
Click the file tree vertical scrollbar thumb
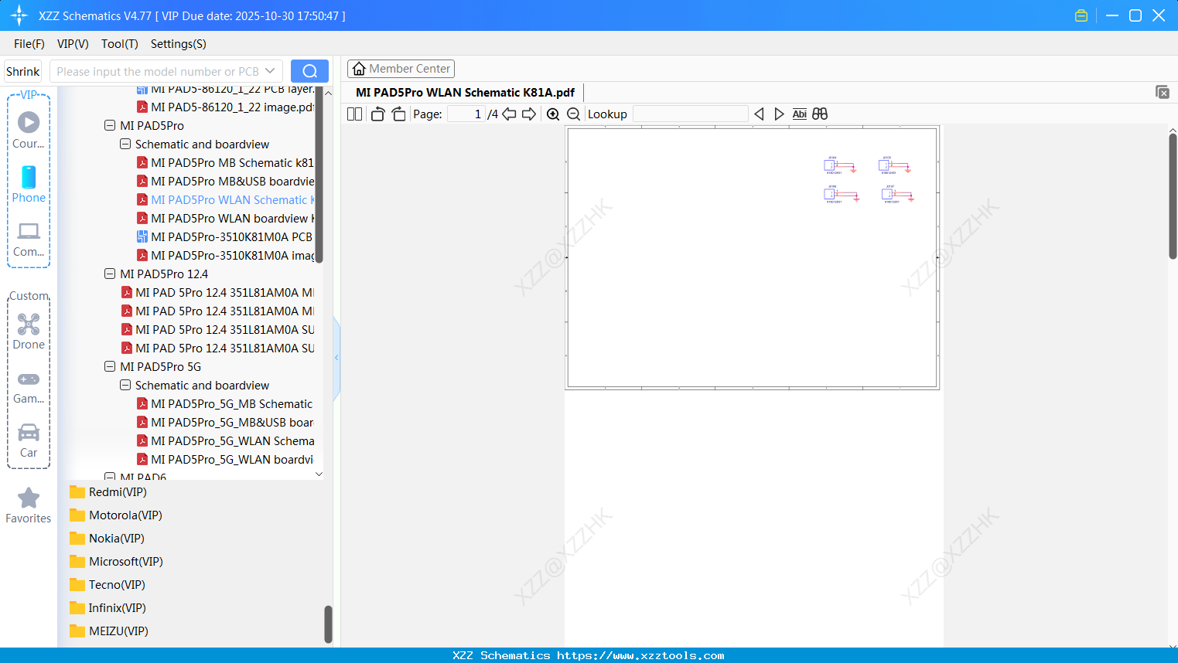pos(319,175)
